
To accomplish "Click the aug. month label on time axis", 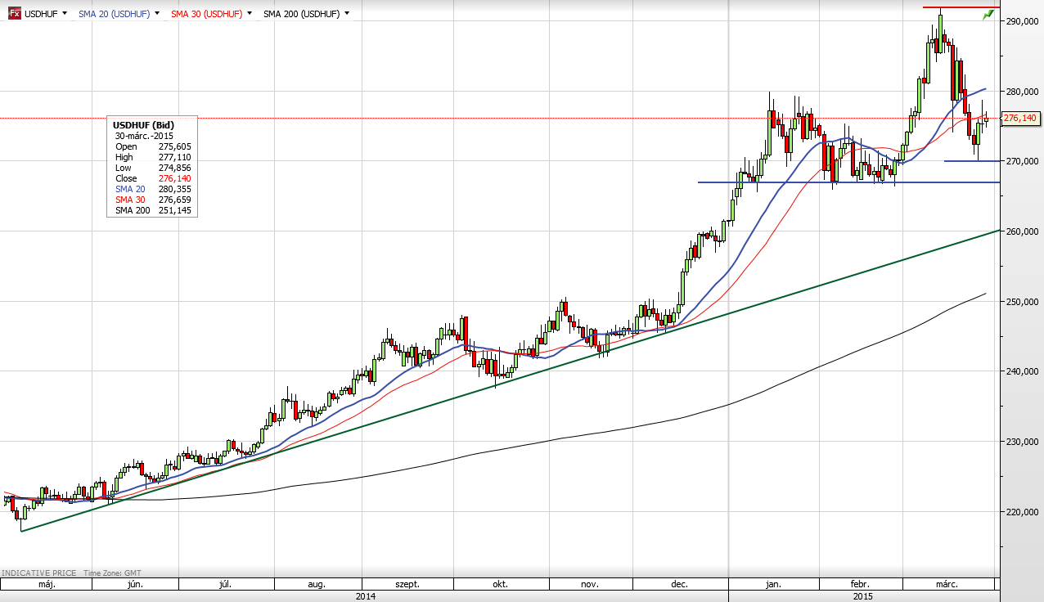I will 317,585.
